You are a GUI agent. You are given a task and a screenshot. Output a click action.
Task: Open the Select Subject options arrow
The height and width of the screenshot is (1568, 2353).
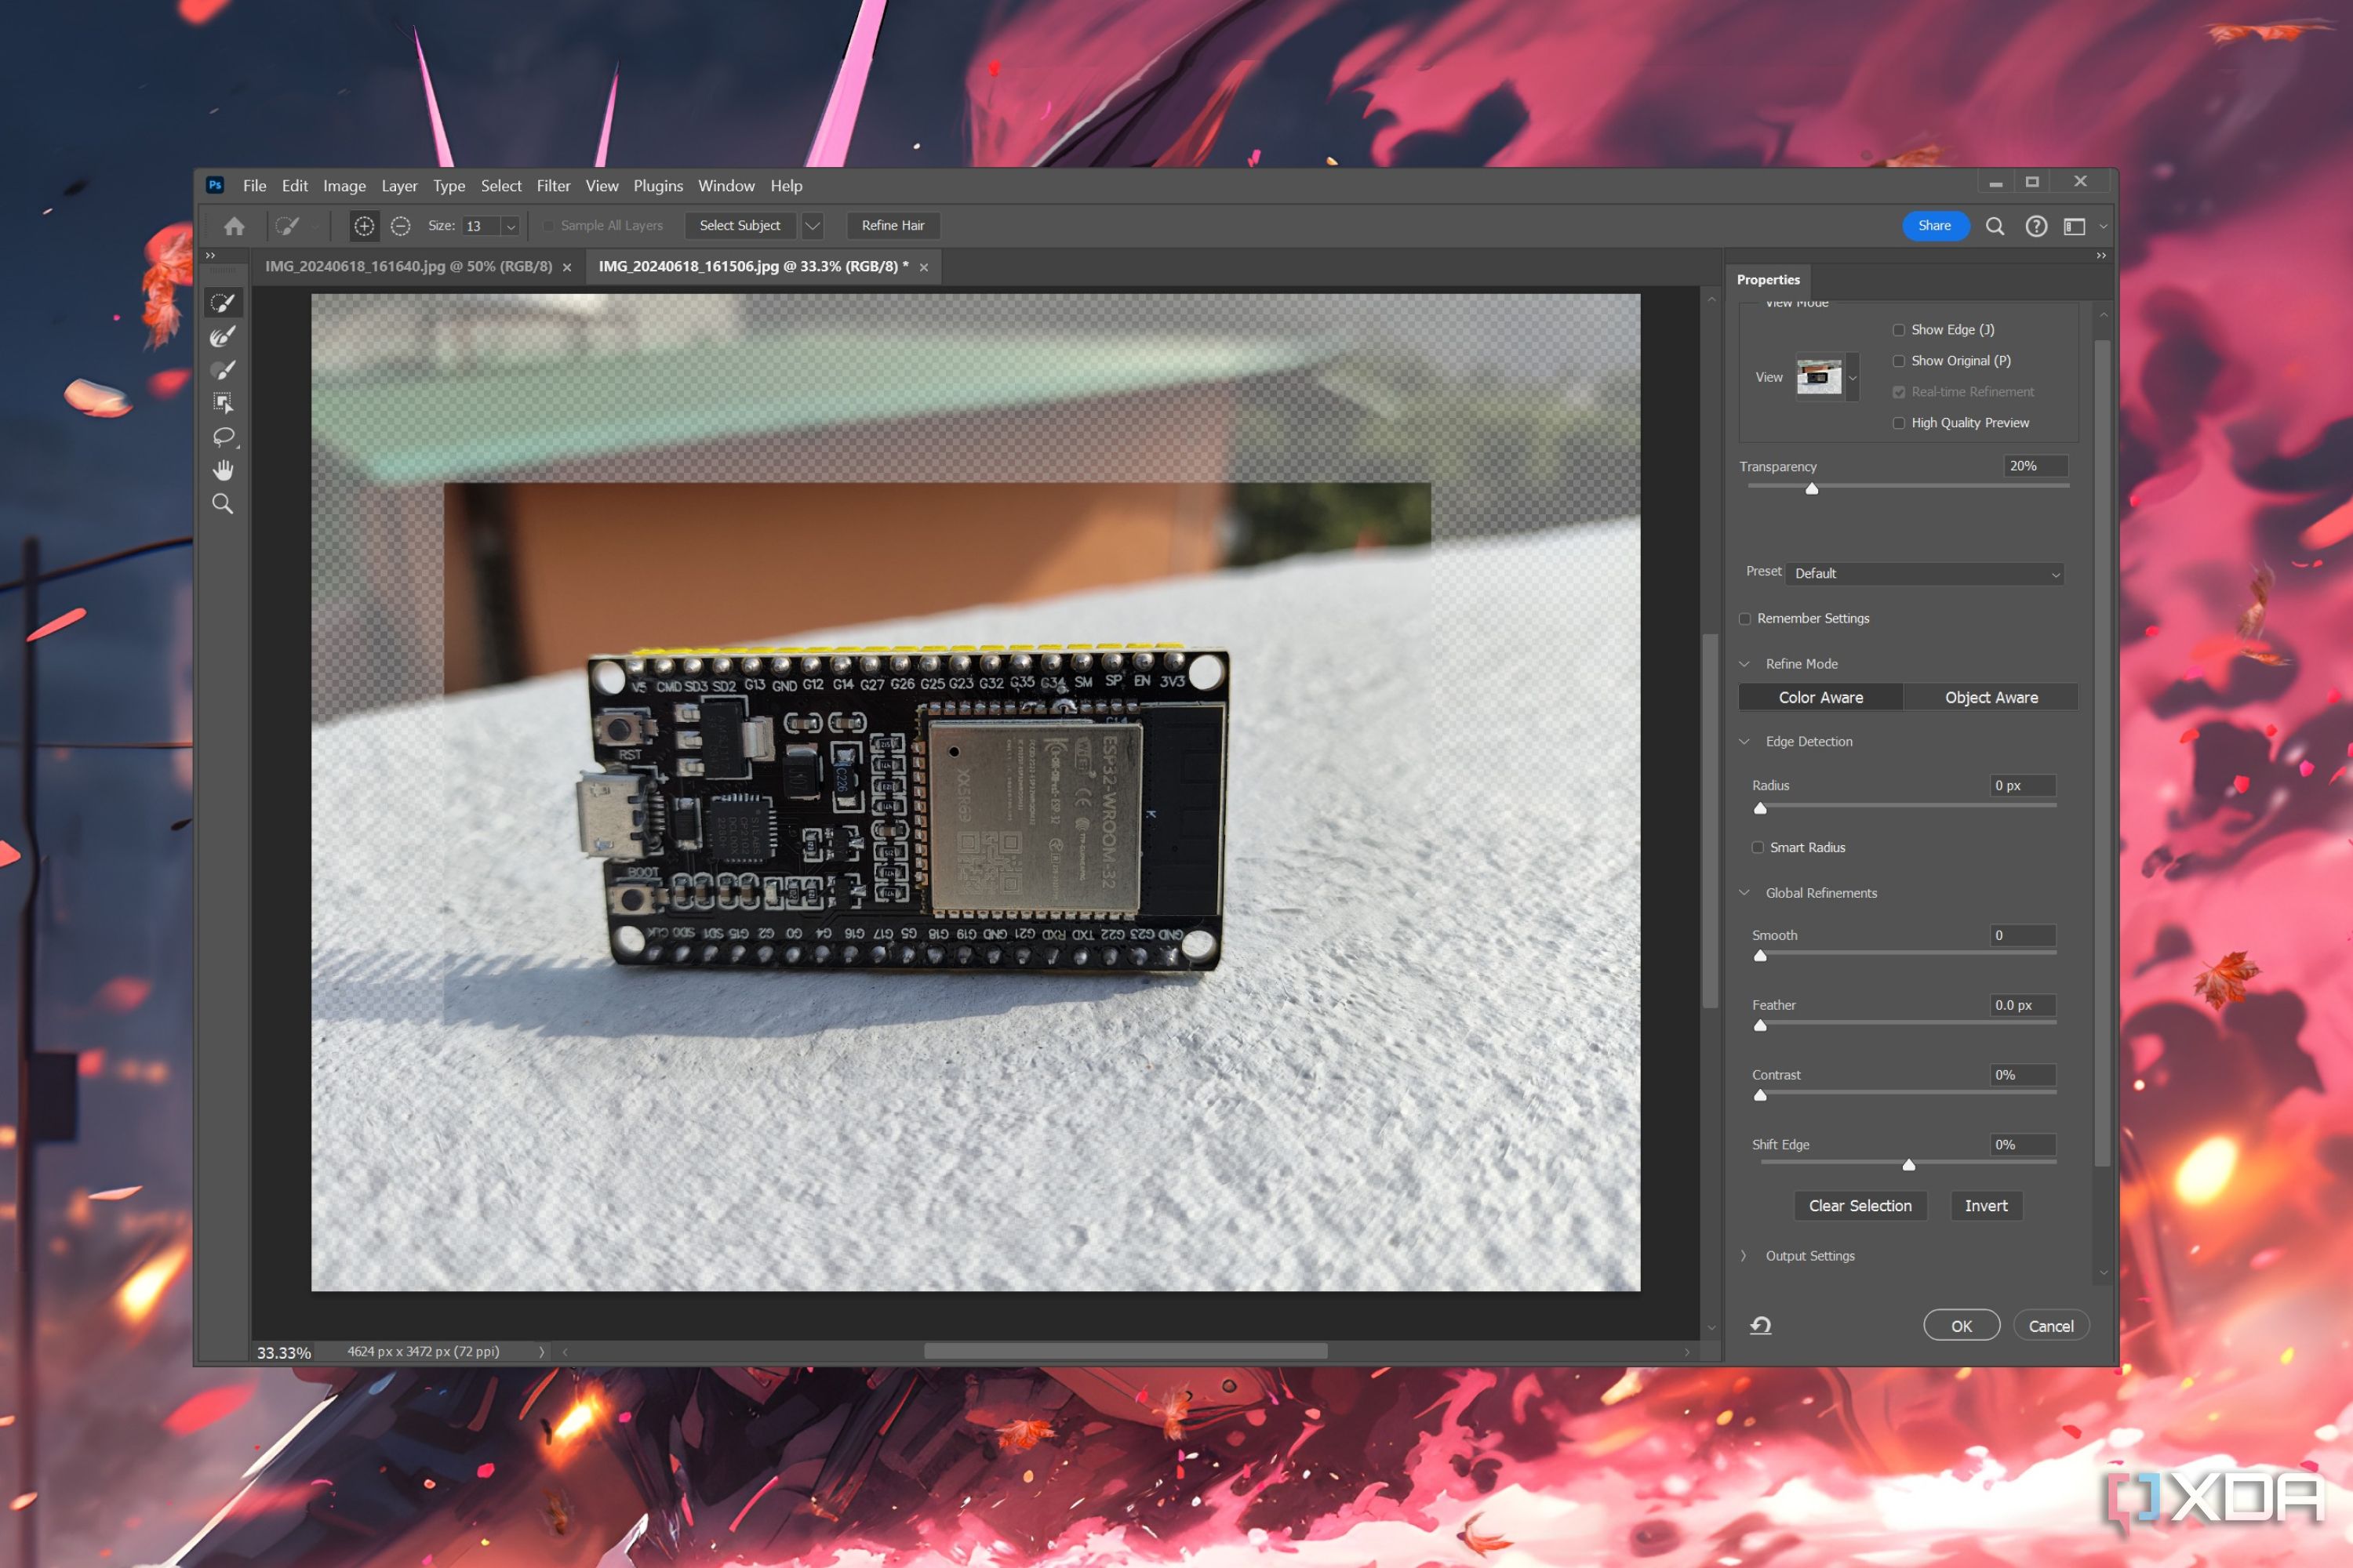[813, 226]
